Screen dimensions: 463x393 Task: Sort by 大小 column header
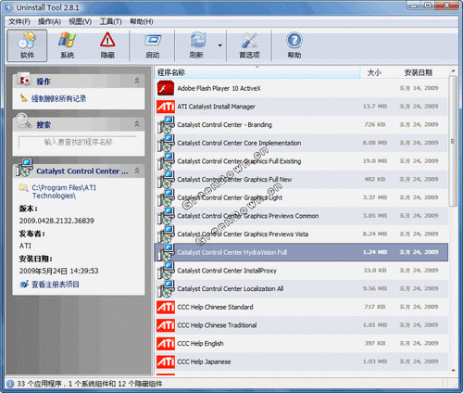tap(374, 72)
